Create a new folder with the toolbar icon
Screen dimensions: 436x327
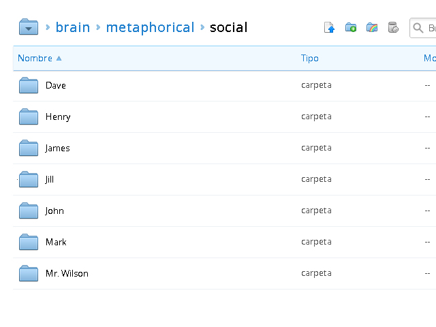click(351, 28)
